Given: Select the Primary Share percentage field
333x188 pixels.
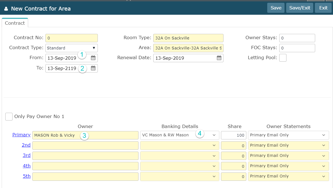Looking at the screenshot, I should pos(234,135).
